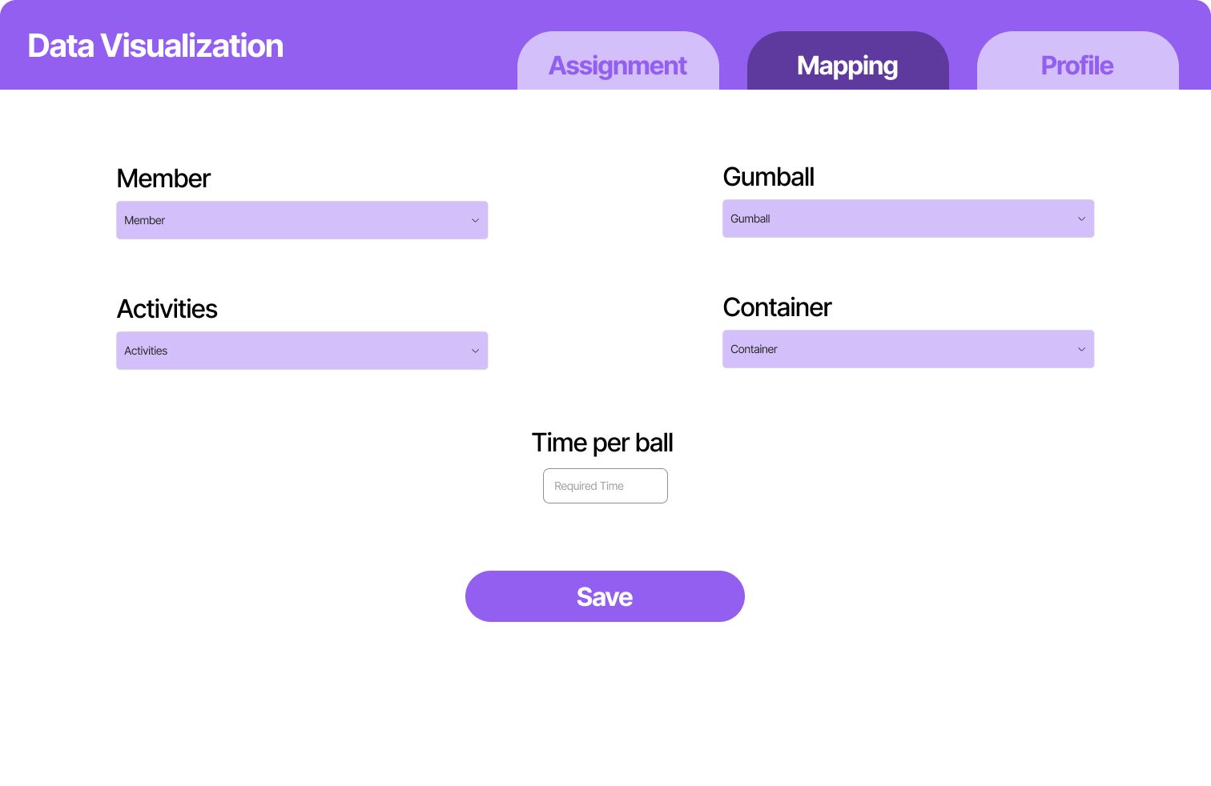Expand the Container select via its chevron arrow
The width and height of the screenshot is (1211, 786).
1080,349
